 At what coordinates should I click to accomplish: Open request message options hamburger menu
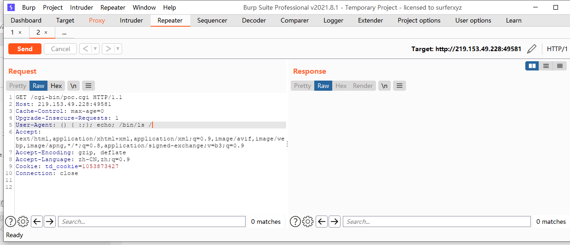88,86
